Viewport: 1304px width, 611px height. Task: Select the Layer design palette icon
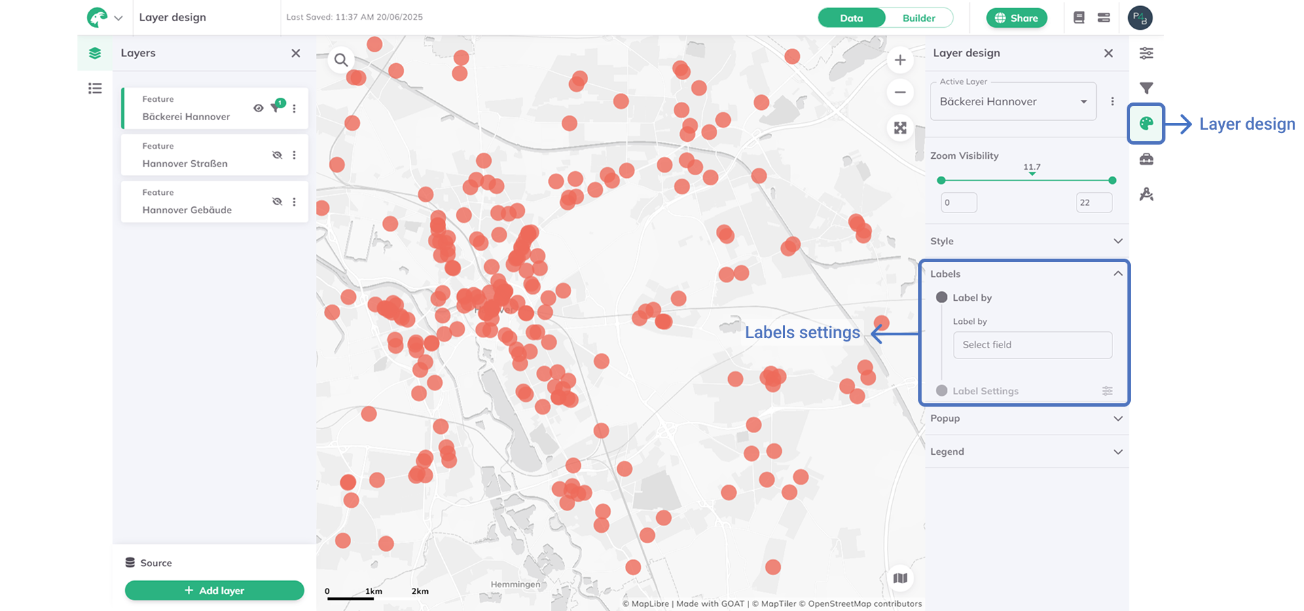tap(1146, 124)
